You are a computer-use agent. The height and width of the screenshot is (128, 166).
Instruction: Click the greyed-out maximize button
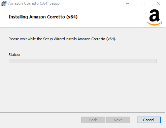coord(143,3)
